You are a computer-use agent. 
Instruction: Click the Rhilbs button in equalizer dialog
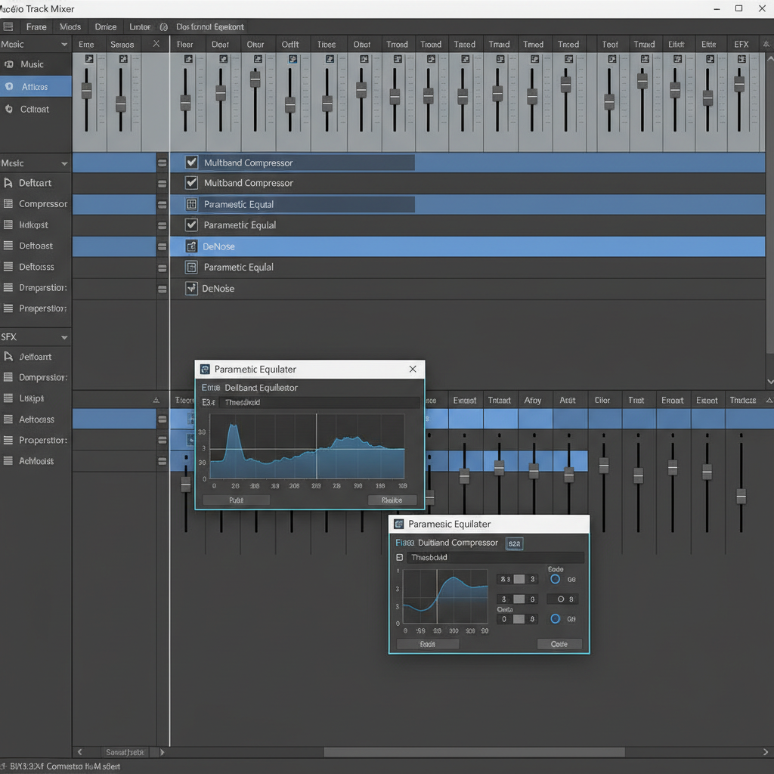392,500
